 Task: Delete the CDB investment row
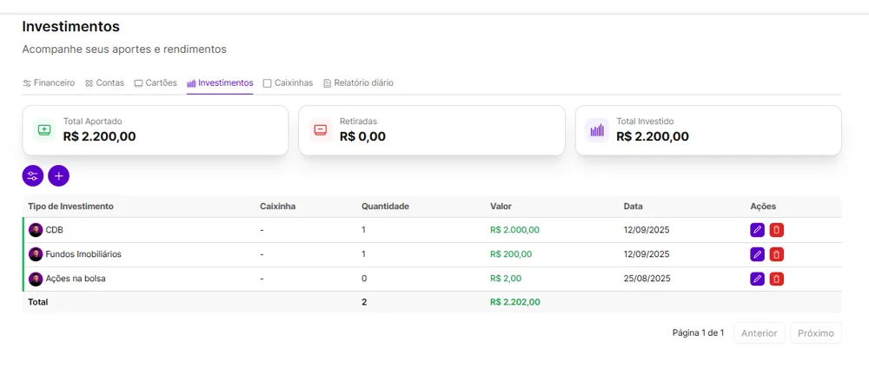click(x=776, y=230)
